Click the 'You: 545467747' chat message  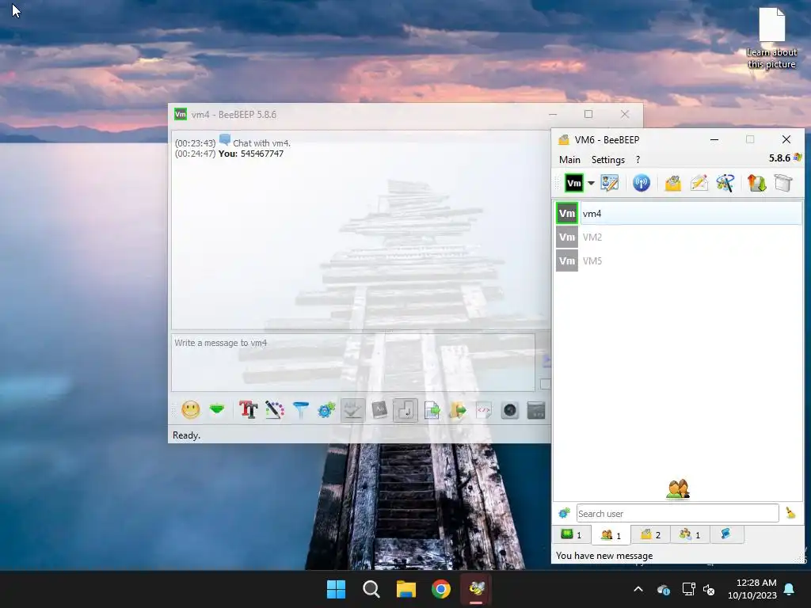(251, 154)
